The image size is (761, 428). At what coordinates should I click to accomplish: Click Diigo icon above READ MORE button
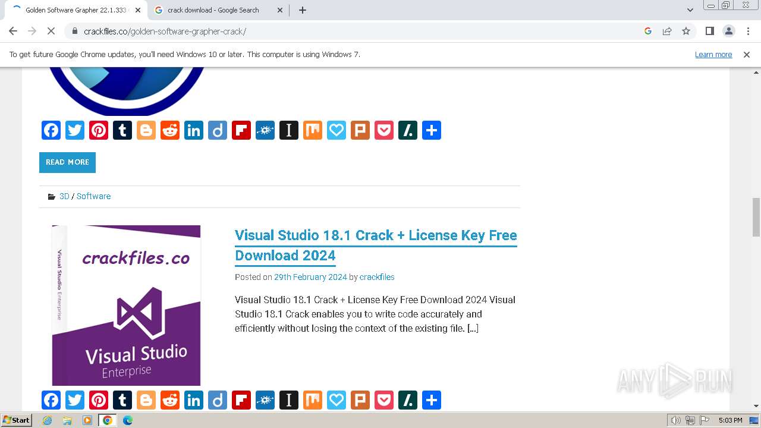(x=218, y=130)
